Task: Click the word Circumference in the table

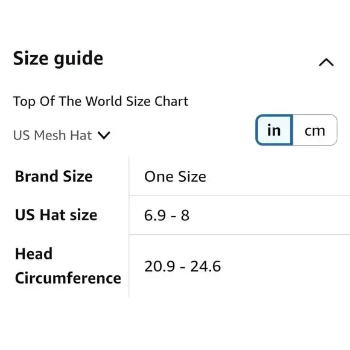Action: pos(68,278)
